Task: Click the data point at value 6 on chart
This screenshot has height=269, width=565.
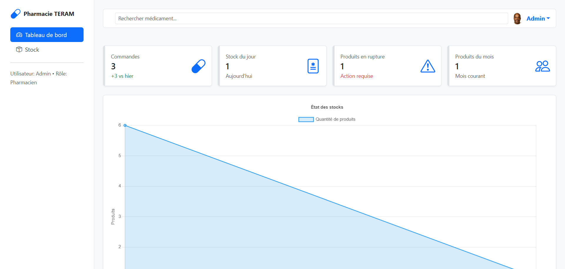Action: tap(125, 125)
